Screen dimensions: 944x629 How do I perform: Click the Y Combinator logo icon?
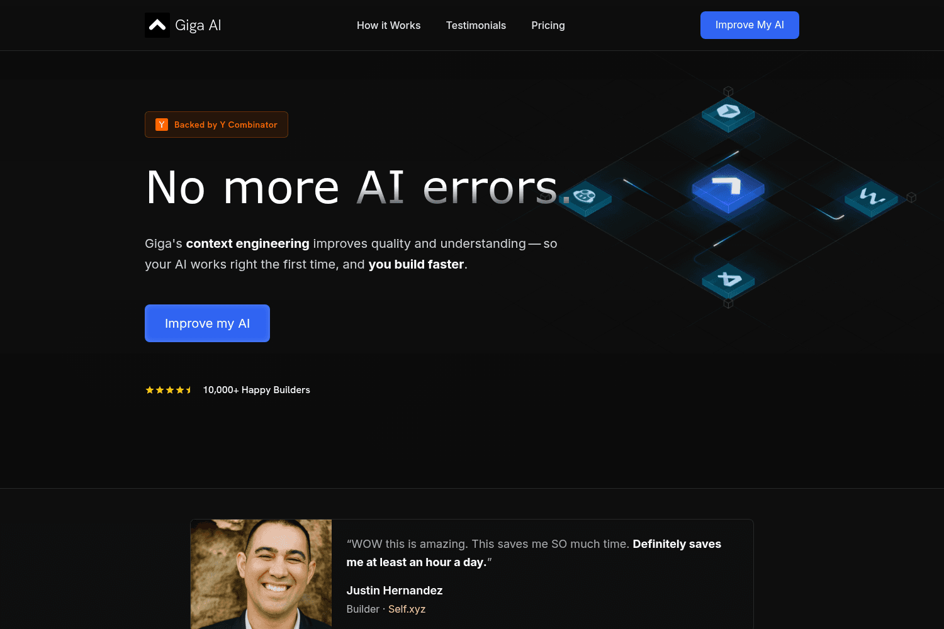point(162,125)
